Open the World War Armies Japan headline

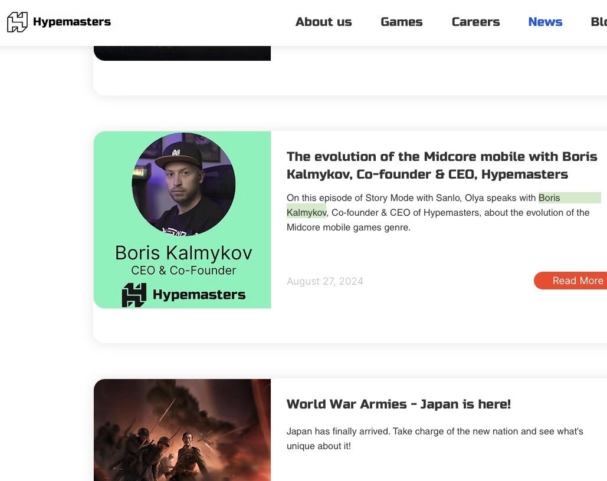399,404
